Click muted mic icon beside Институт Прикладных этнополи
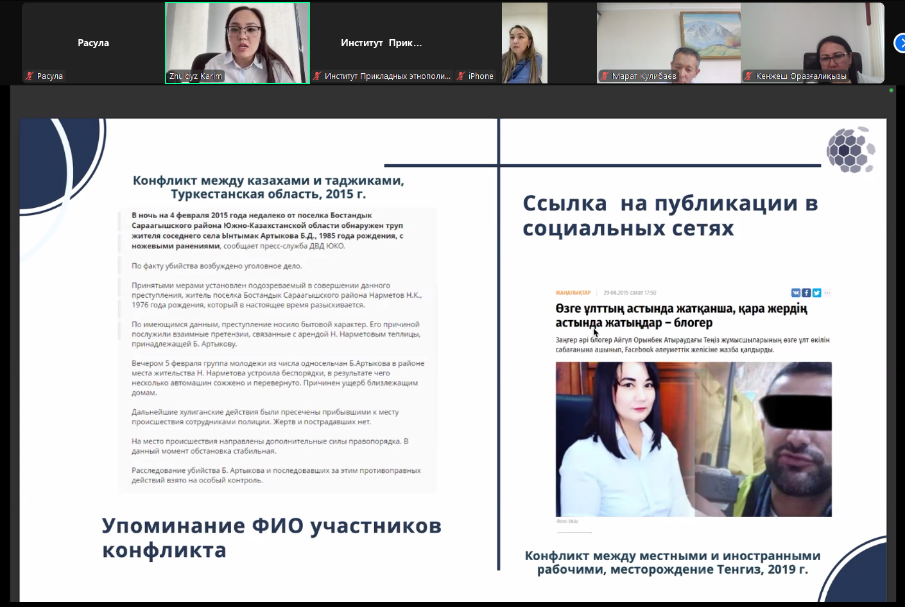The width and height of the screenshot is (905, 607). pos(317,76)
